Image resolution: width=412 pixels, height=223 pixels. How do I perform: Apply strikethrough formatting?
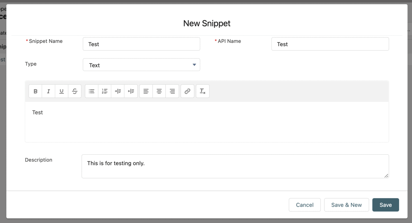pos(75,91)
